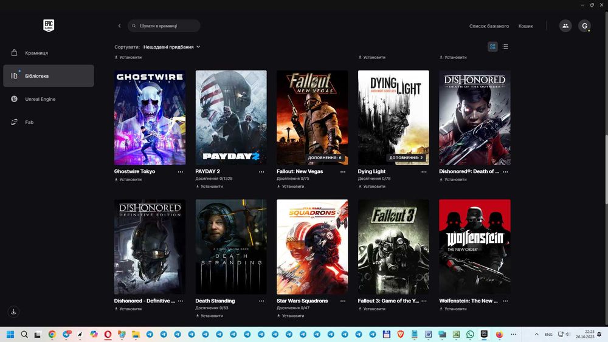The image size is (608, 342).
Task: Open options menu for Dying Light
Action: tap(424, 171)
